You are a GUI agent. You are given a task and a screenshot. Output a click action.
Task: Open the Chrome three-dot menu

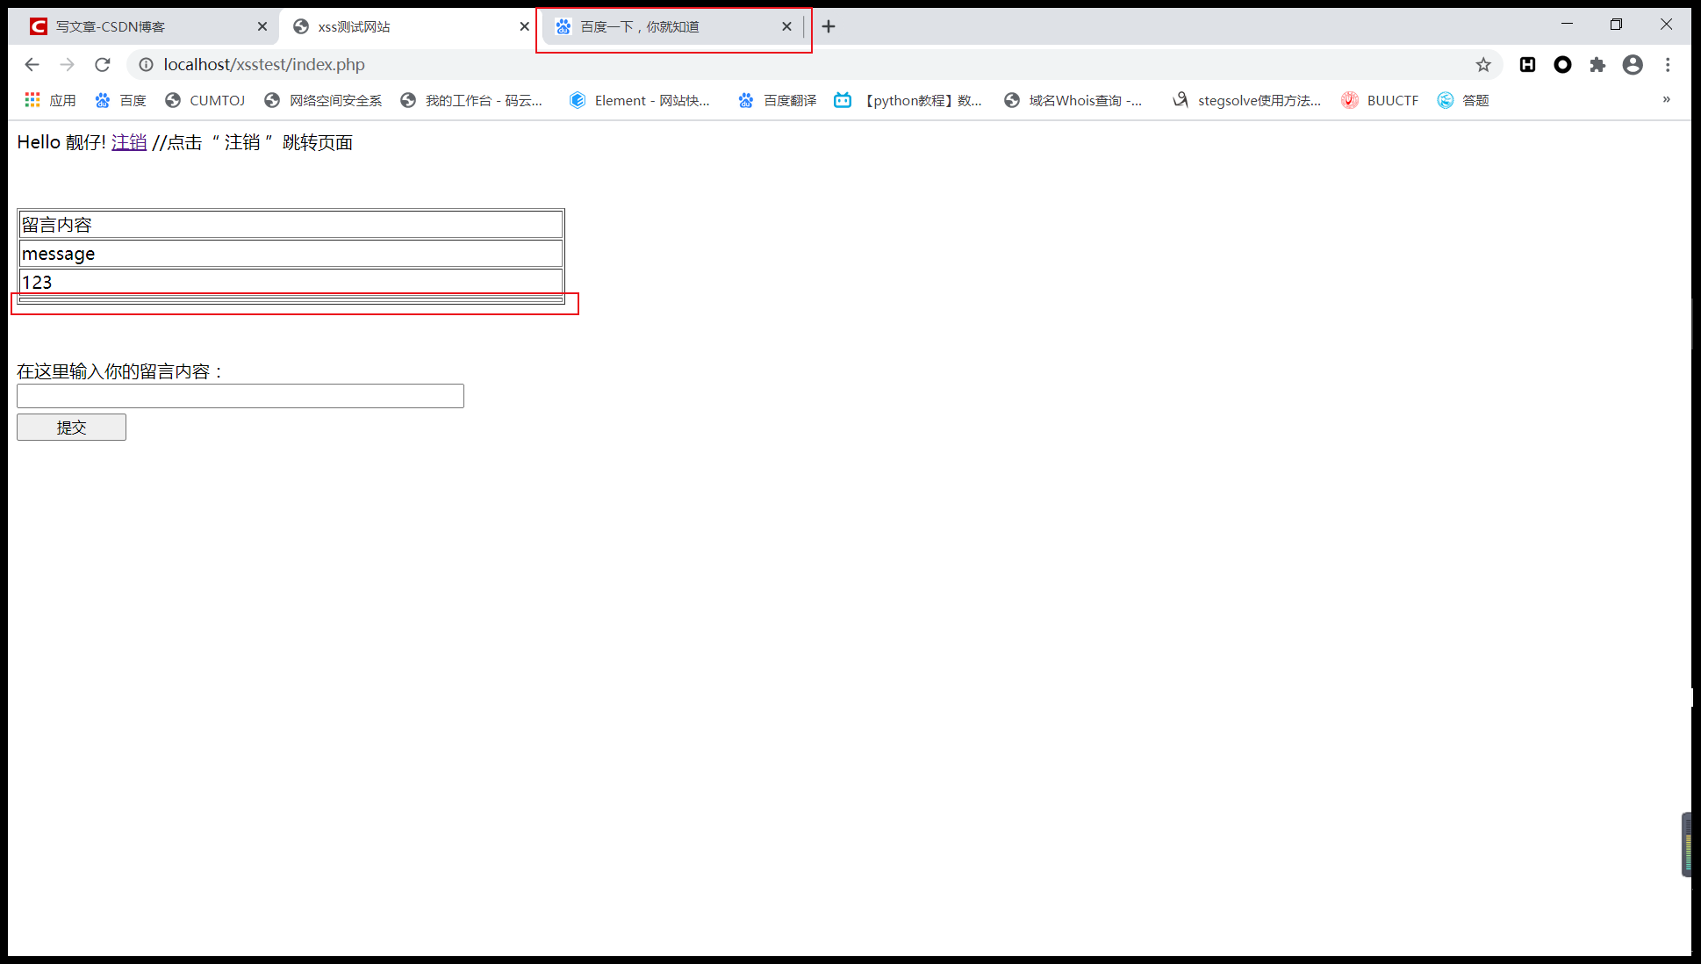(1668, 65)
